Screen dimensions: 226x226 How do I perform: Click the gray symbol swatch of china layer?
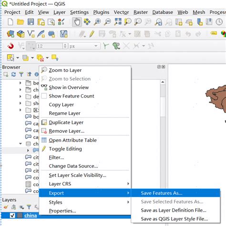20,215
